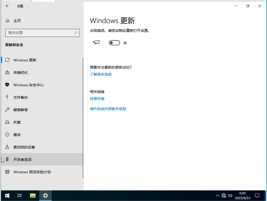Close the Settings window
This screenshot has height=201, width=267.
[260, 6]
